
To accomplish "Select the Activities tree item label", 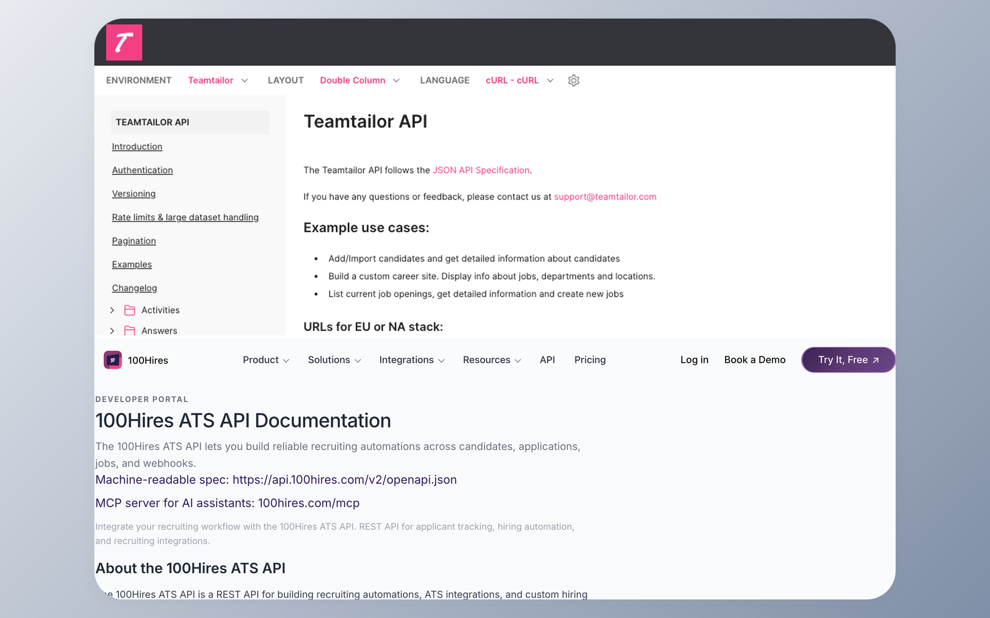I will tap(160, 310).
